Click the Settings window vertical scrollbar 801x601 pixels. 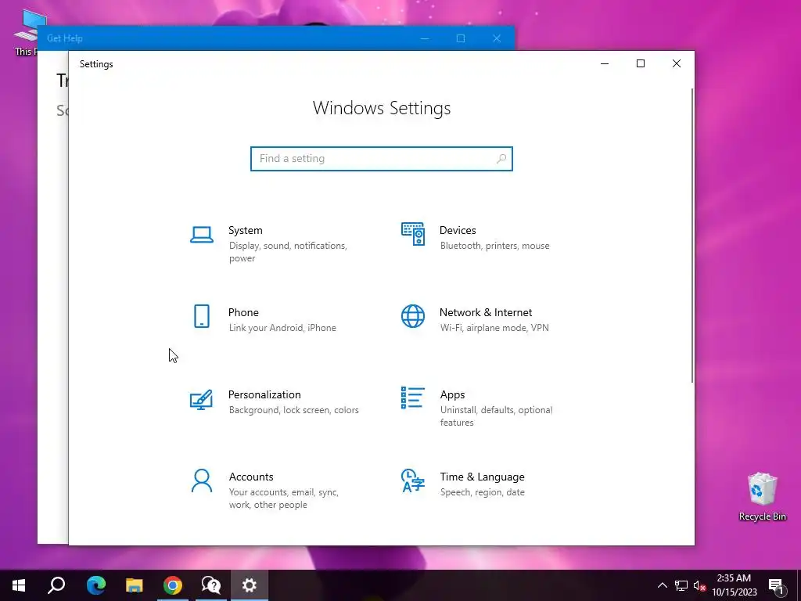tap(692, 235)
